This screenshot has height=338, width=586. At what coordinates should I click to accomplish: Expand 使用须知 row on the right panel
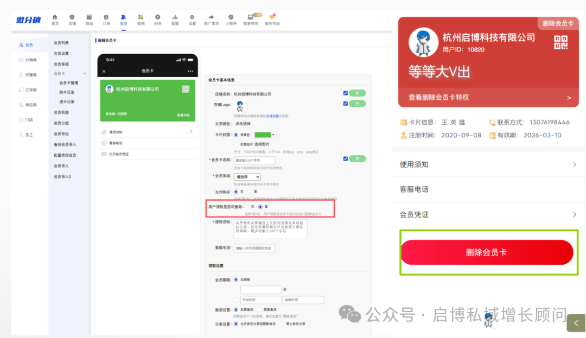coord(488,164)
